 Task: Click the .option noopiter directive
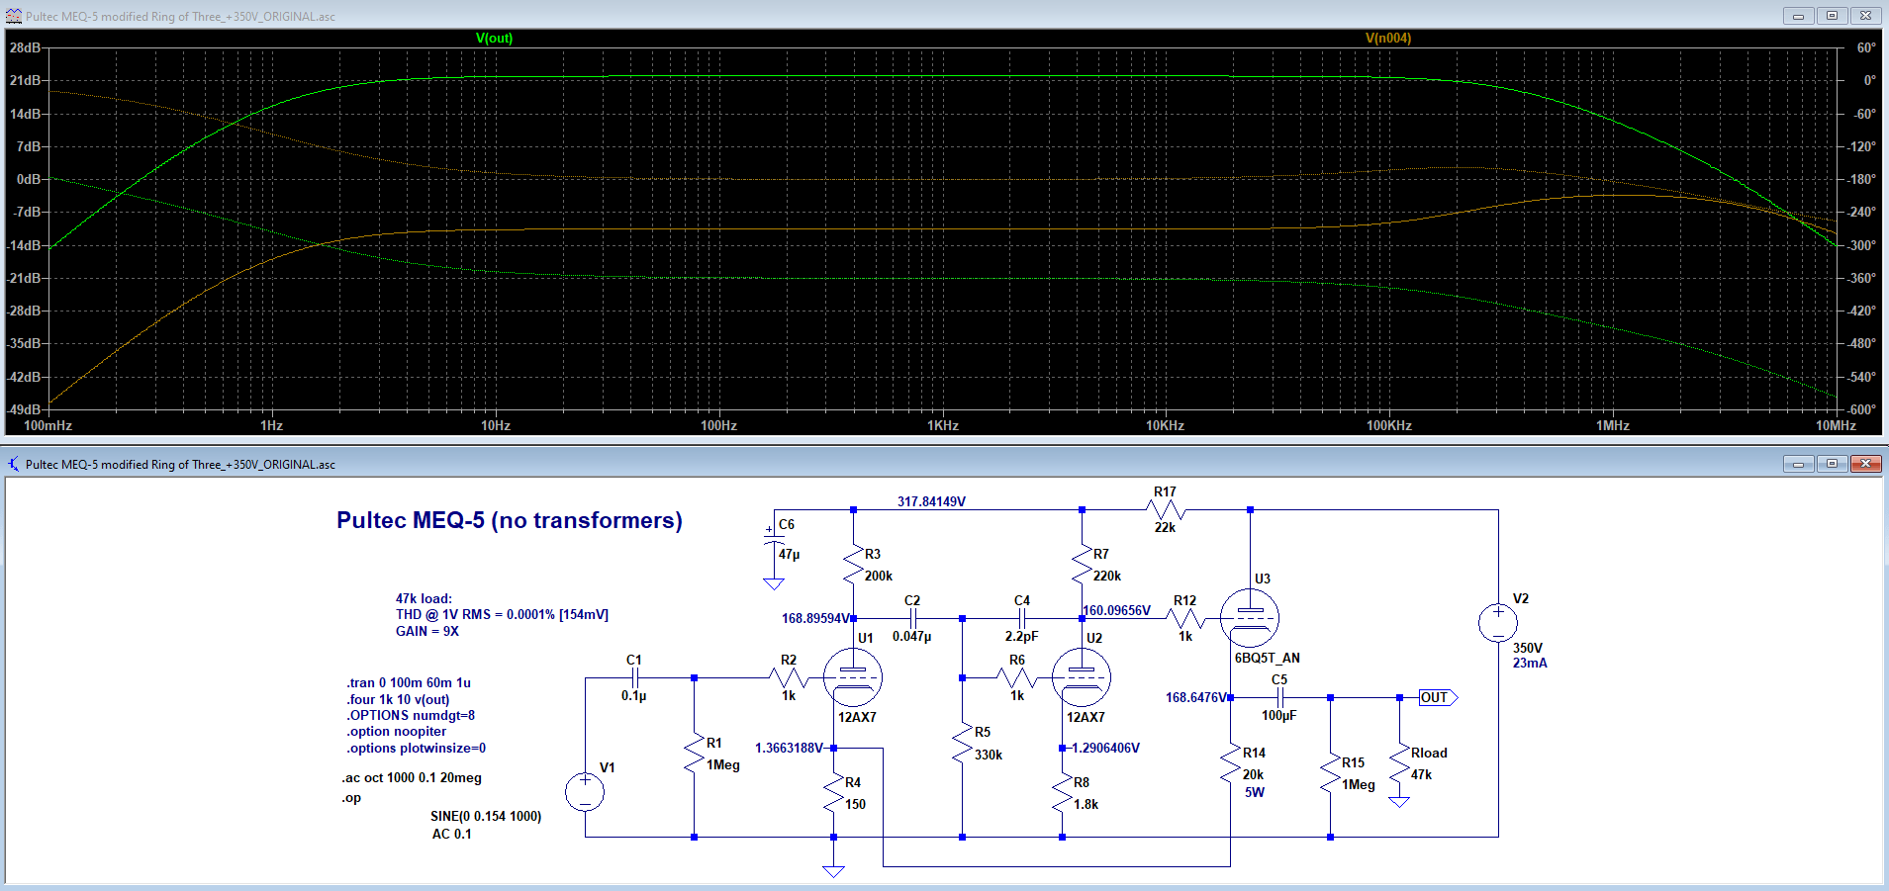coord(396,731)
